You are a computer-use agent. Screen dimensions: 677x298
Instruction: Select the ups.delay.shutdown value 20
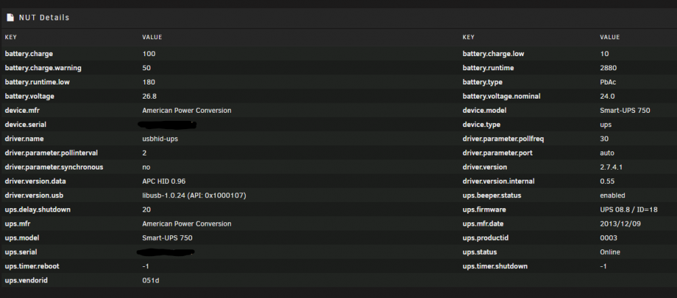146,209
